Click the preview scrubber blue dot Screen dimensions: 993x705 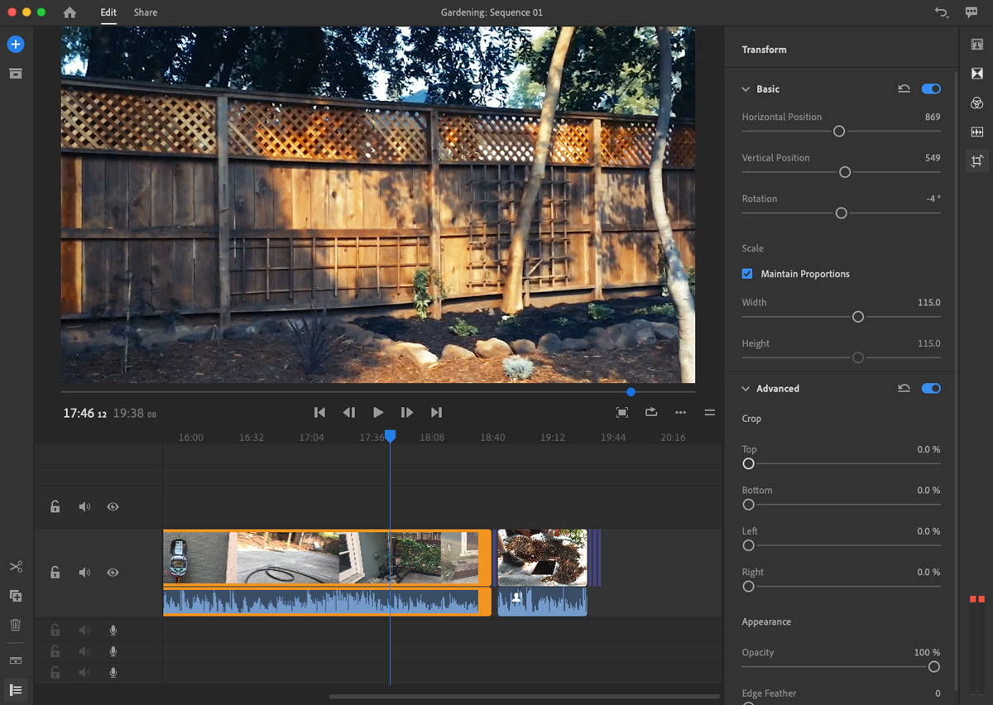point(631,392)
